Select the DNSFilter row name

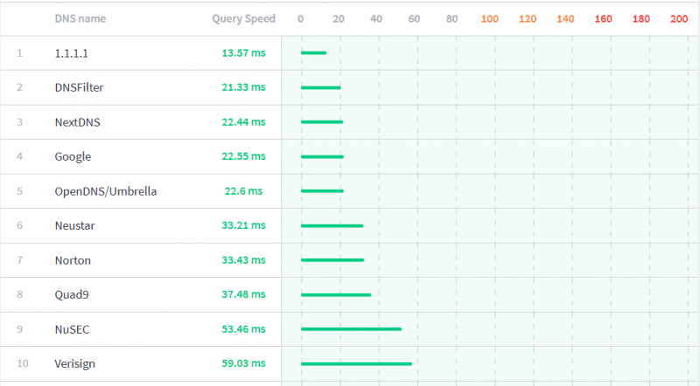tap(79, 88)
